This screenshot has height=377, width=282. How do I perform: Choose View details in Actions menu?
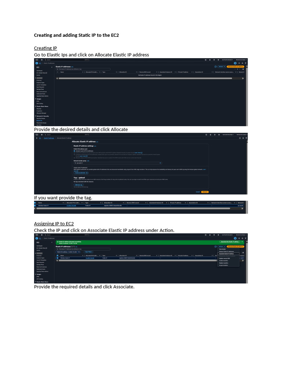point(222,249)
